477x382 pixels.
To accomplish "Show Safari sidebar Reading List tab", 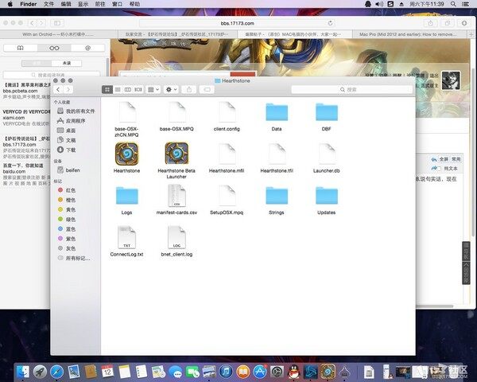I will [x=54, y=48].
